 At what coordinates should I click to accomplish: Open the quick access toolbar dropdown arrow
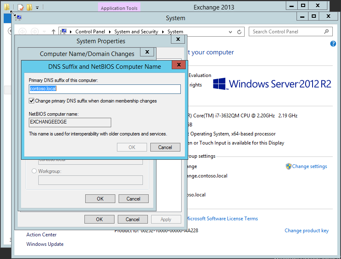click(37, 8)
